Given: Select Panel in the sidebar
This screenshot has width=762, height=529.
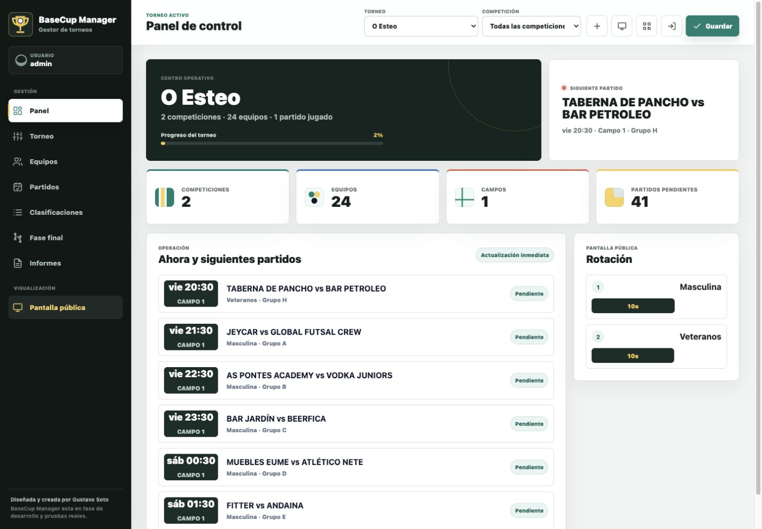Looking at the screenshot, I should (x=66, y=111).
